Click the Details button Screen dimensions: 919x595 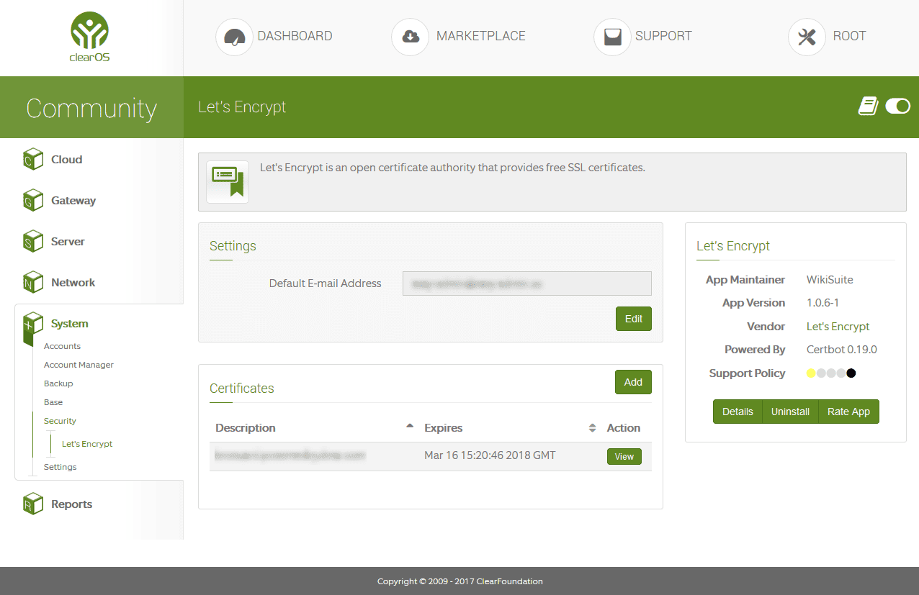738,412
